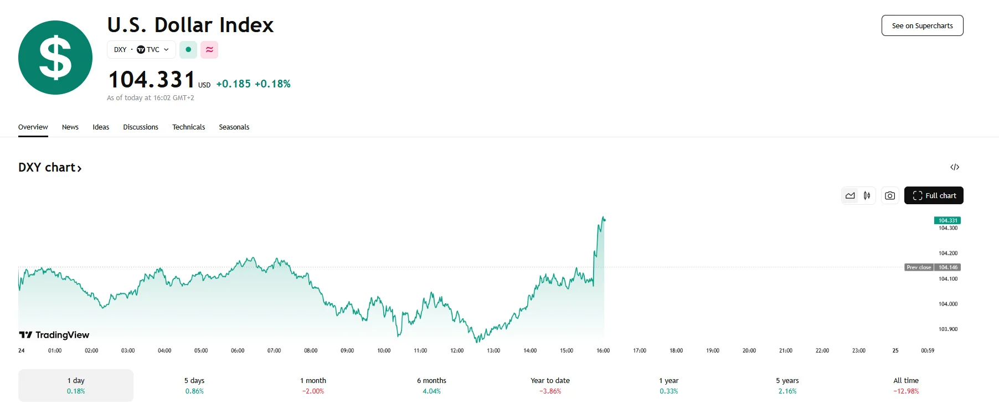Viewport: 999px width, 414px height.
Task: Open the DXY TVC symbol source dropdown
Action: pyautogui.click(x=141, y=50)
